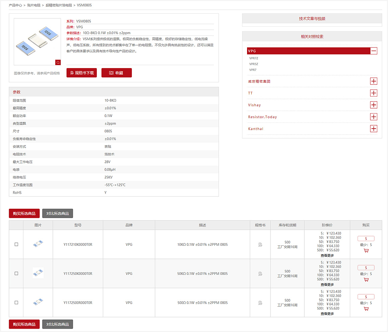Go to 贴片电阻 in the breadcrumb
This screenshot has height=332, width=388.
coord(34,5)
